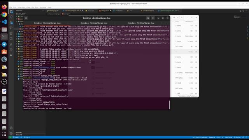Open Ubuntu Software from the dock
Image resolution: width=249 pixels, height=140 pixels.
4,52
